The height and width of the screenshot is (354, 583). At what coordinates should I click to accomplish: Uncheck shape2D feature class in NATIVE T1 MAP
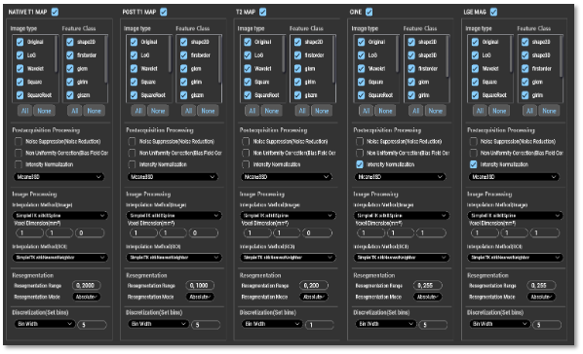point(70,42)
